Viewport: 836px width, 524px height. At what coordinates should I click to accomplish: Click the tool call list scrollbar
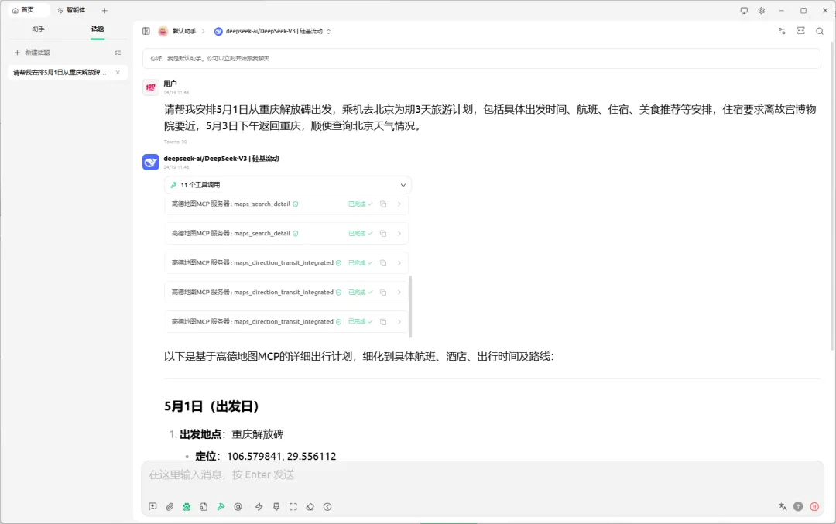[410, 307]
